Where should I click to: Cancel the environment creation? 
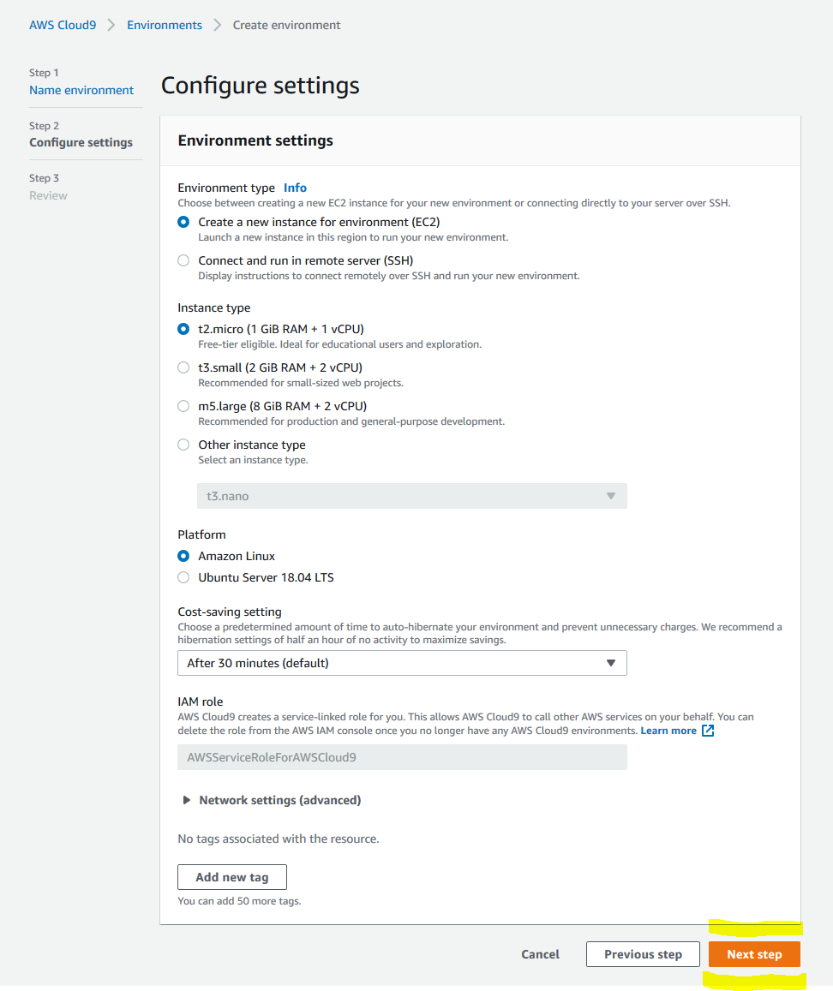pyautogui.click(x=540, y=954)
